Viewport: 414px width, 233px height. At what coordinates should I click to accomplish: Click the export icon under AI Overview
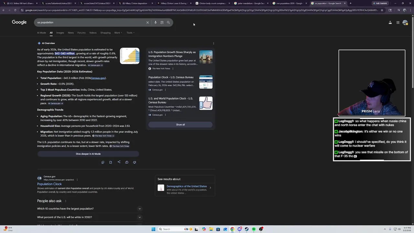click(111, 162)
